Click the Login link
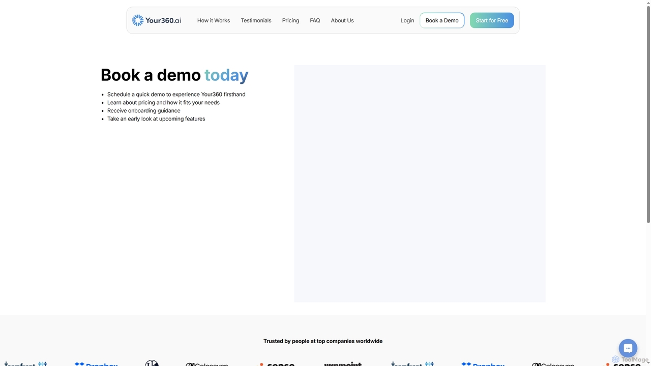Image resolution: width=651 pixels, height=366 pixels. tap(407, 20)
